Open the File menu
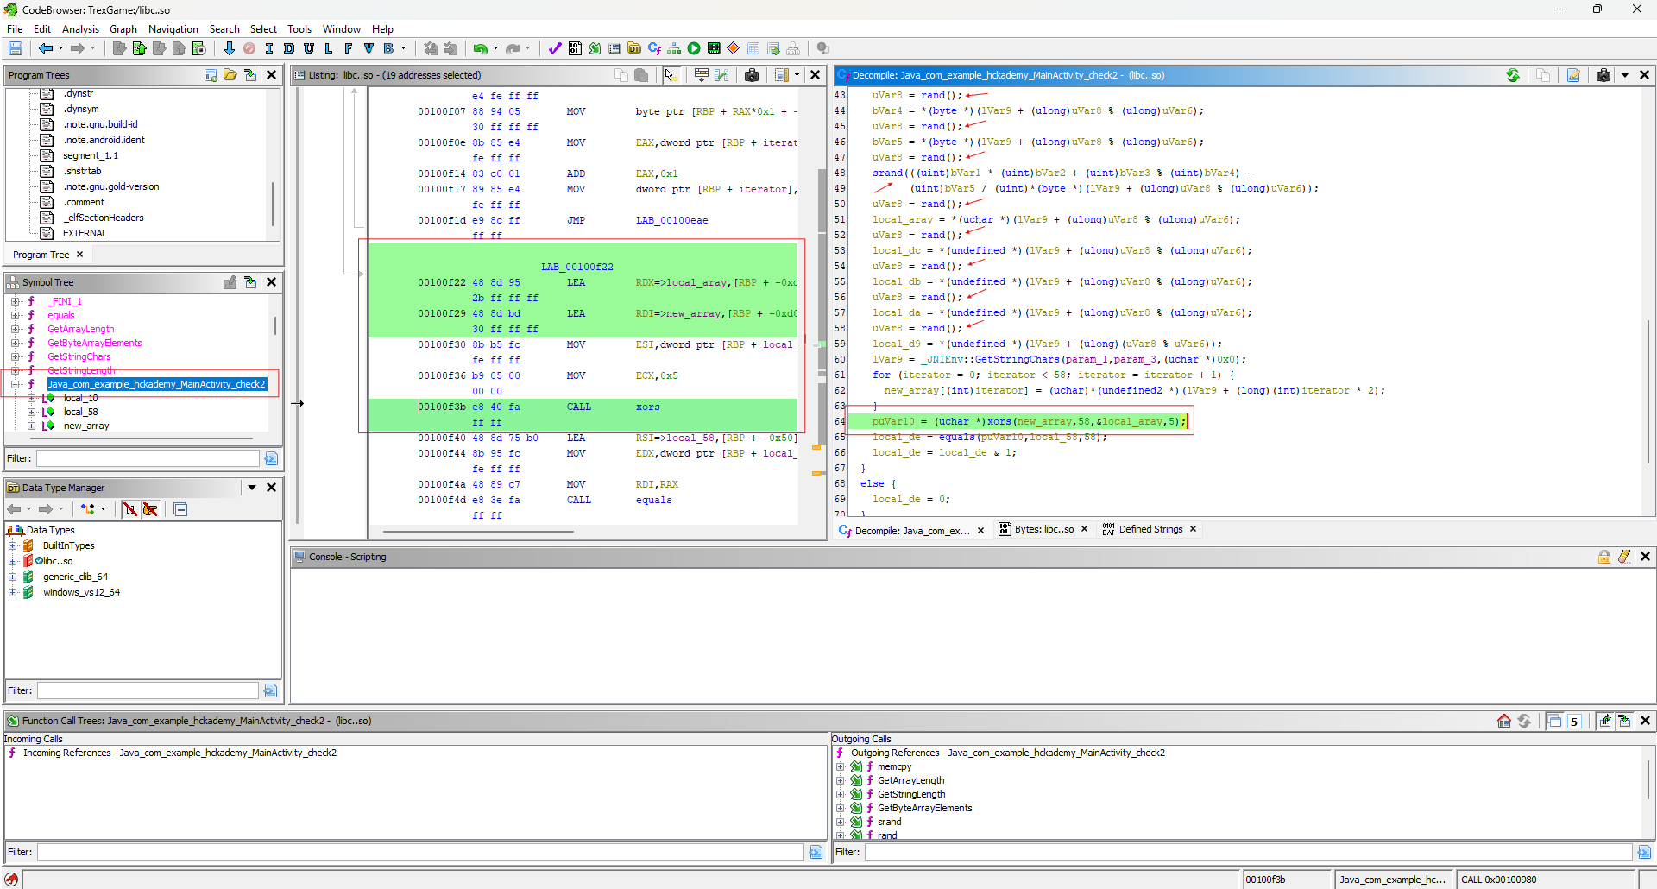1657x889 pixels. tap(15, 28)
